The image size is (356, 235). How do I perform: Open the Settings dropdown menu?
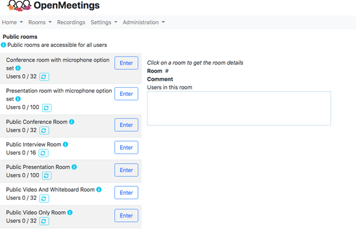click(104, 22)
